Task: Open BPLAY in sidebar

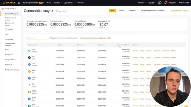Action: point(7,50)
